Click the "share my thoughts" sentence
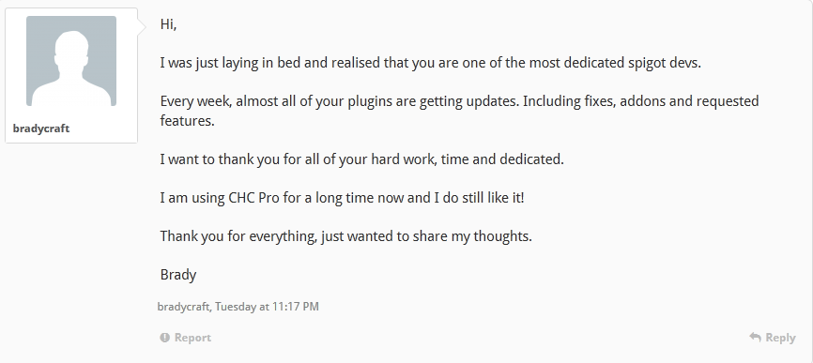 tap(345, 236)
